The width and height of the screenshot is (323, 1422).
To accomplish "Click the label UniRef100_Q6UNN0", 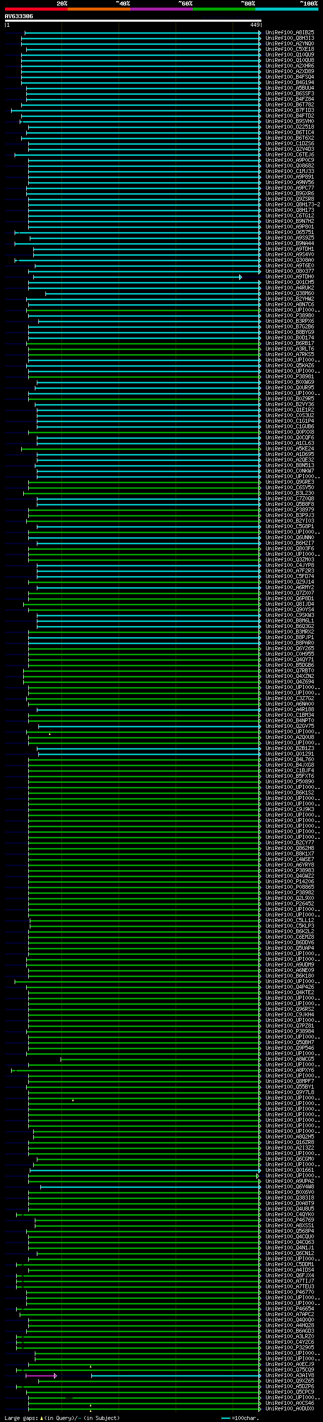I will click(290, 538).
